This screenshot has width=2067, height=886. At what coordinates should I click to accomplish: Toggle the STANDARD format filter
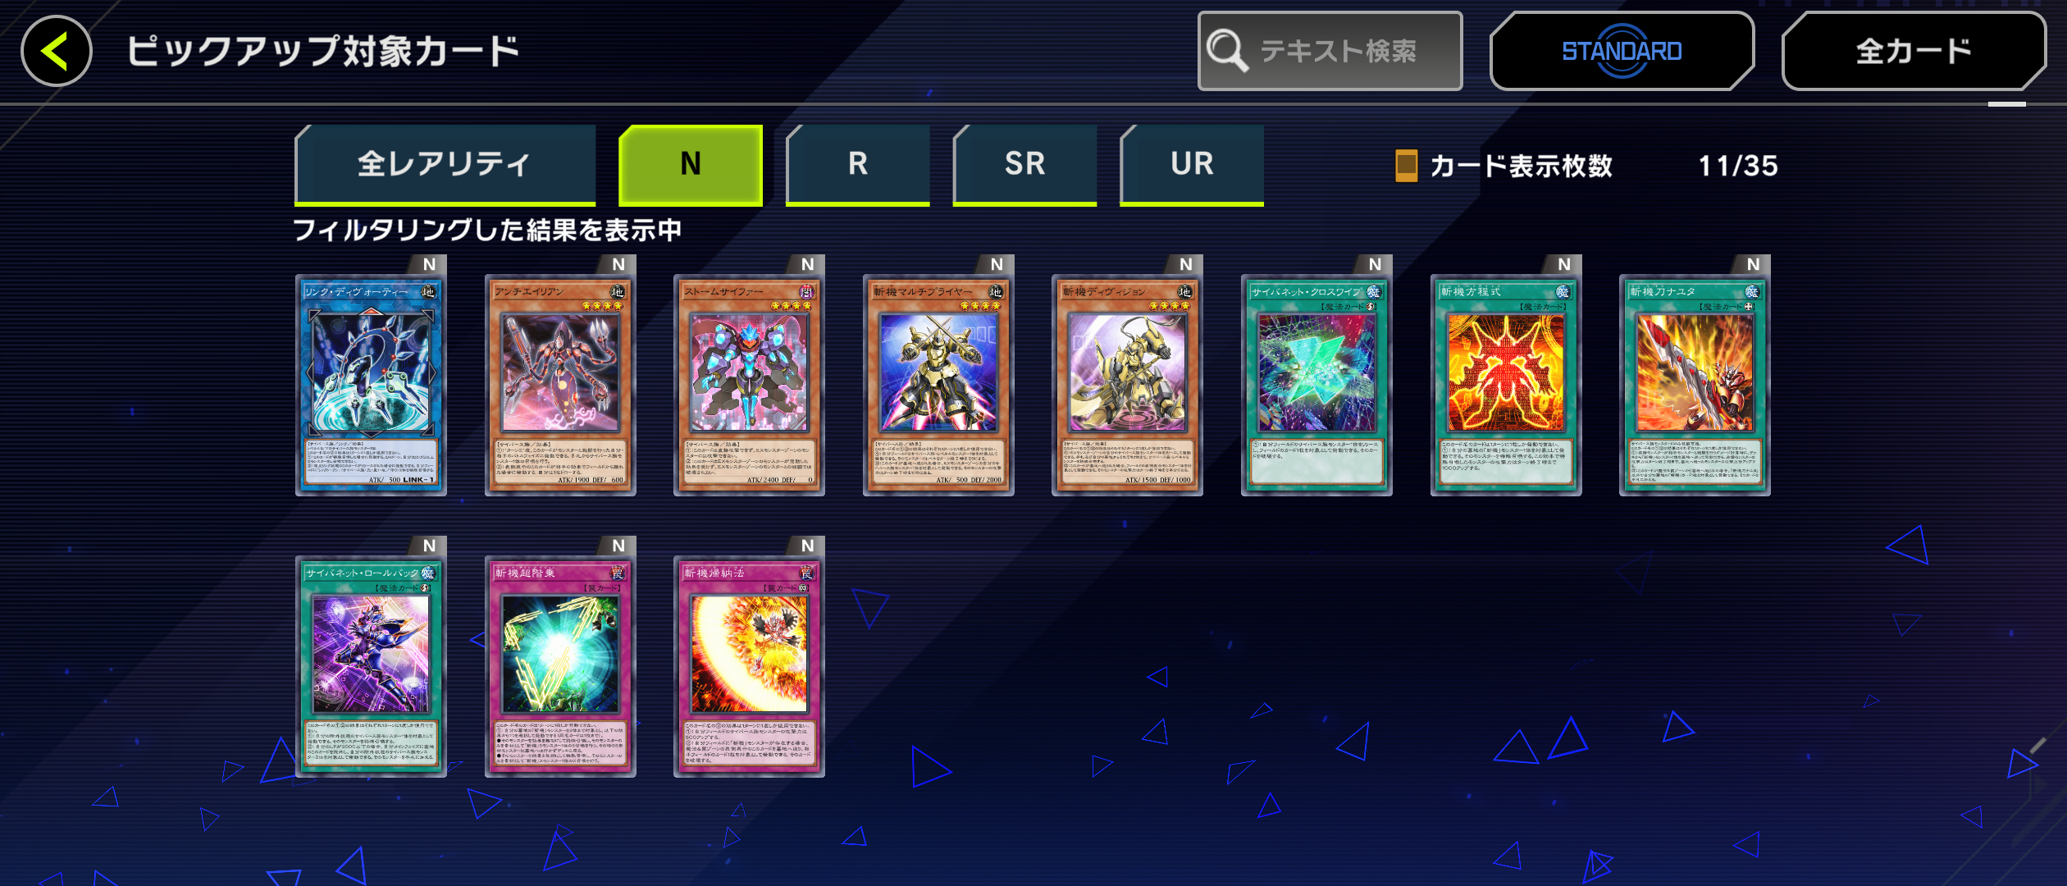click(x=1622, y=51)
